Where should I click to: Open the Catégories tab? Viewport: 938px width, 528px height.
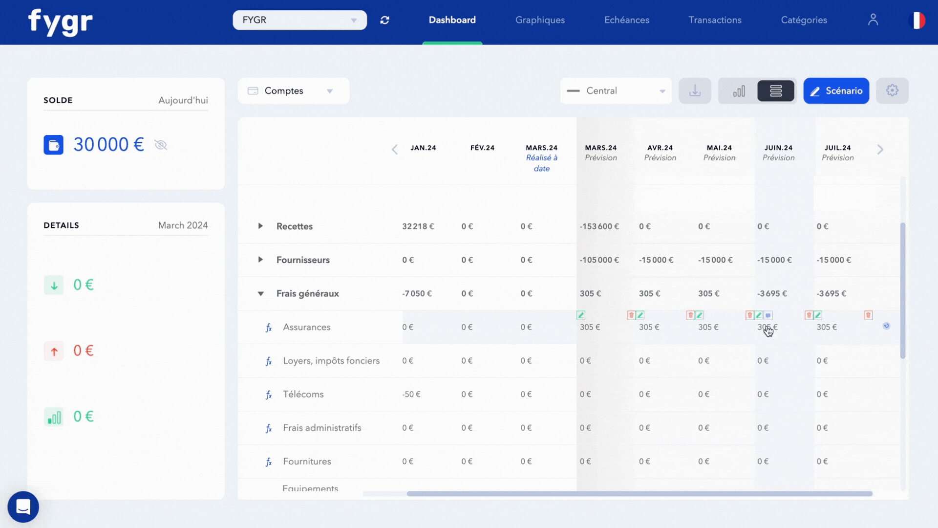pyautogui.click(x=804, y=20)
